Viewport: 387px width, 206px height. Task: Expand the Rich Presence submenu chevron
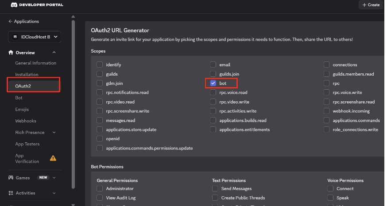(x=54, y=133)
